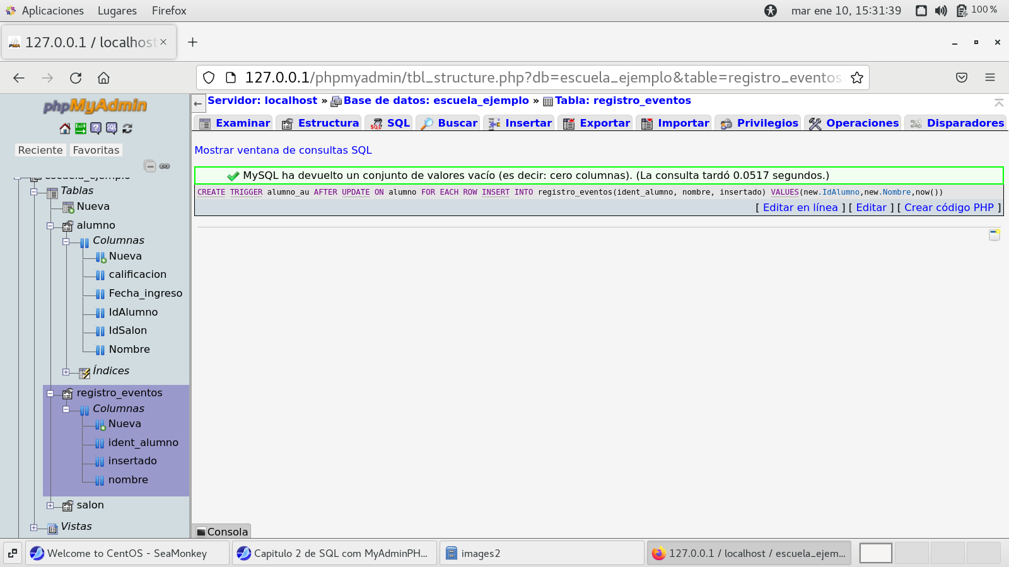Click Mostrar ventana de consultas SQL
This screenshot has height=567, width=1009.
tap(283, 150)
